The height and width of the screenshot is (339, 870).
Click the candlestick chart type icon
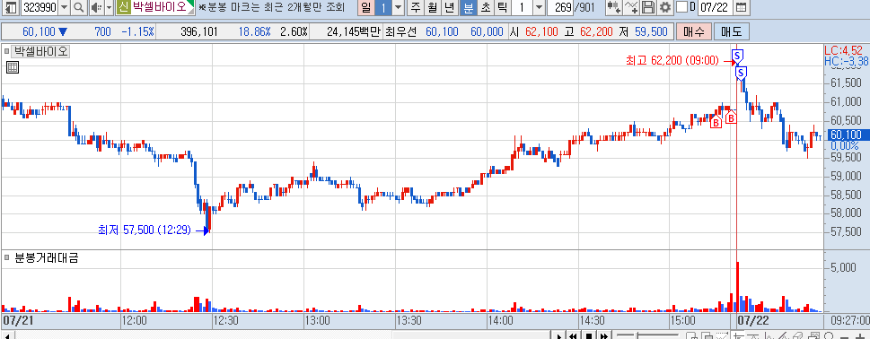pyautogui.click(x=613, y=8)
